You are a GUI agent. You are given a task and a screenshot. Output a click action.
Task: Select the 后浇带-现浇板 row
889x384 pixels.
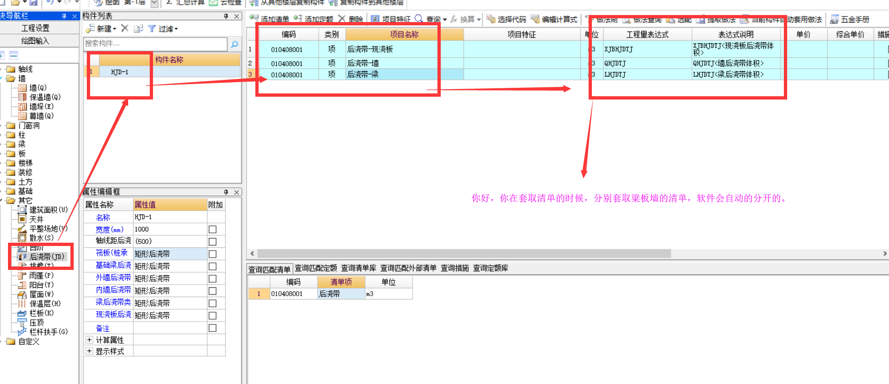coord(567,49)
